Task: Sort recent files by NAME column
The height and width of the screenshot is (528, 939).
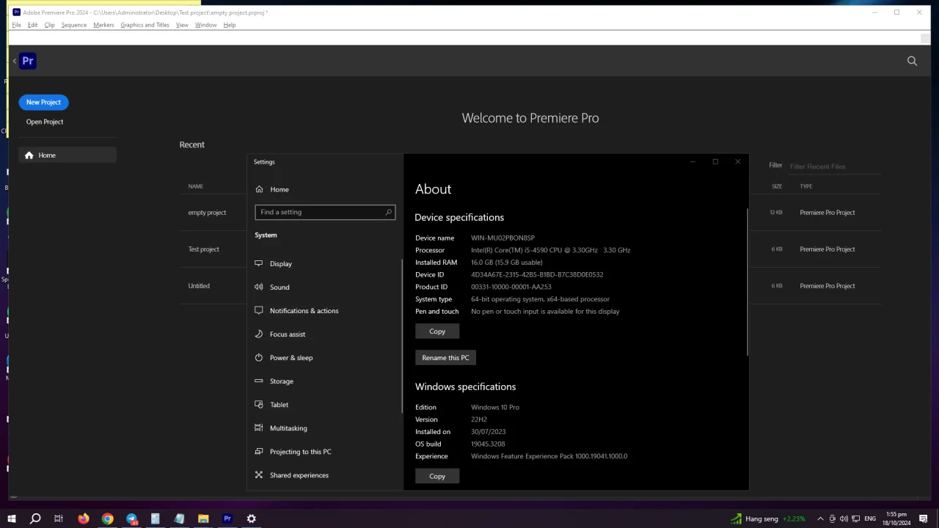Action: coord(196,186)
